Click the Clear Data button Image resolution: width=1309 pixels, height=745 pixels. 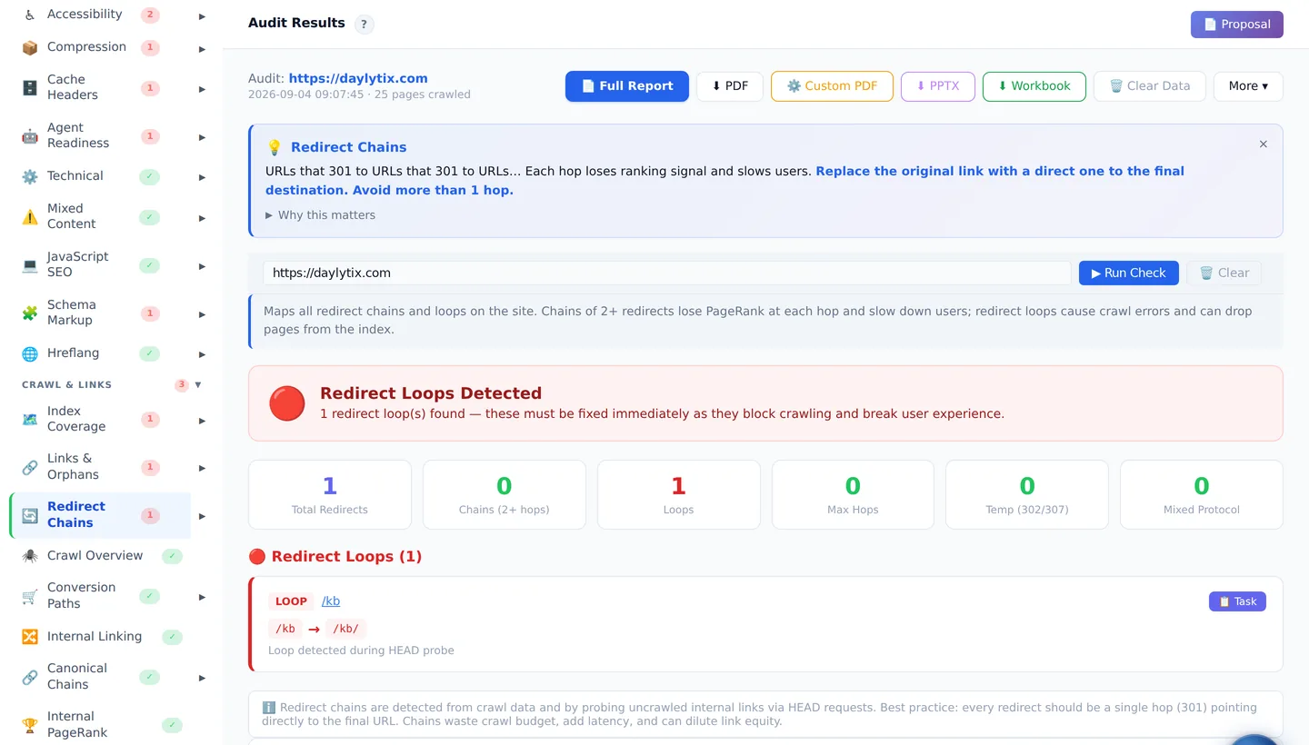point(1150,86)
